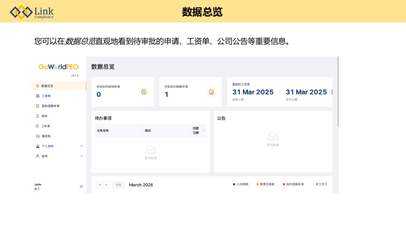Click the 今天 button in calendar
The width and height of the screenshot is (406, 228).
118,185
